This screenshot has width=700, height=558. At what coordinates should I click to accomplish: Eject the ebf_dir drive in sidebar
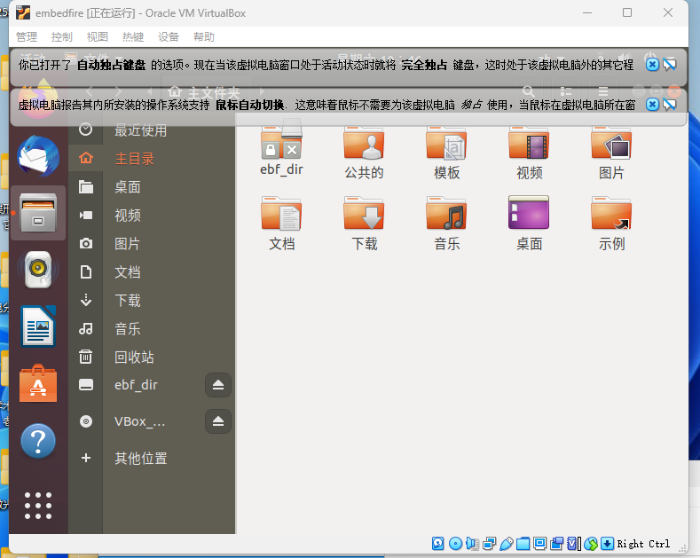point(218,385)
